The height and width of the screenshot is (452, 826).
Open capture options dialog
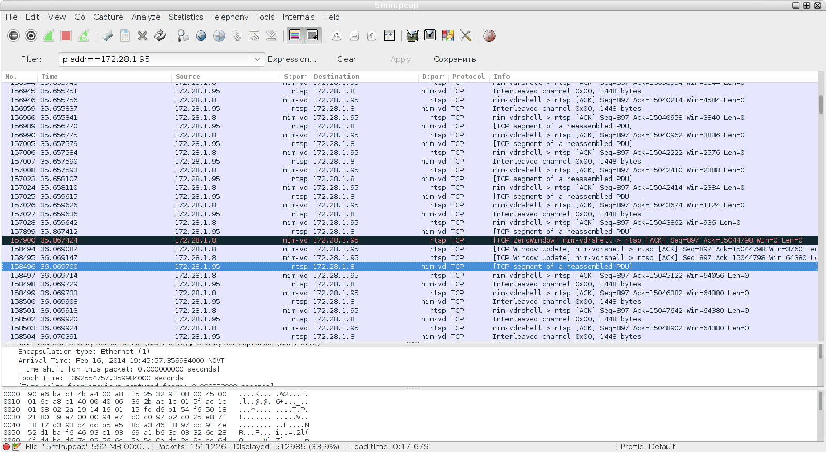tap(31, 36)
